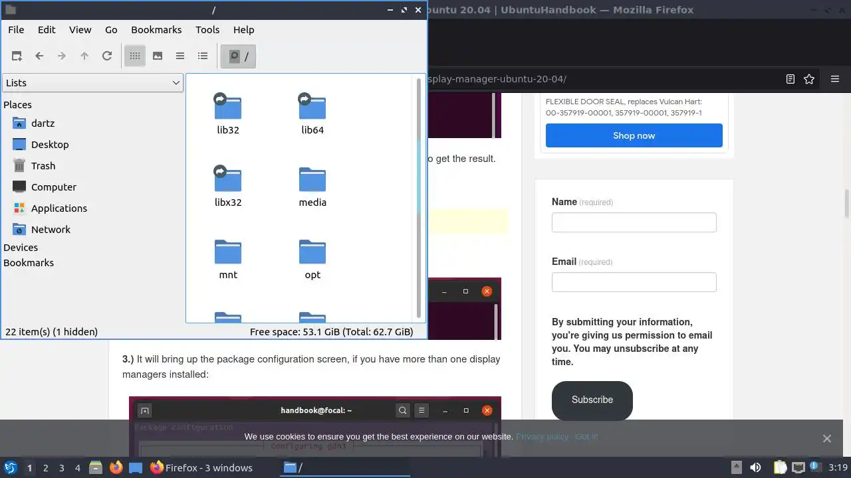The image size is (851, 478).
Task: Switch to icon view mode
Action: (x=135, y=56)
